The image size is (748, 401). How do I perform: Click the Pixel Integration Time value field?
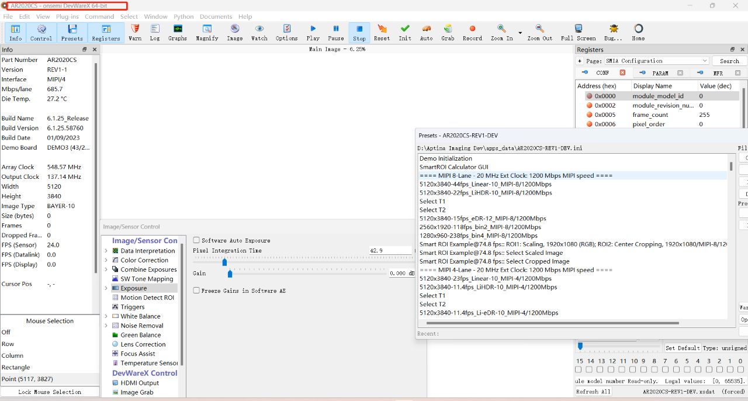(390, 250)
